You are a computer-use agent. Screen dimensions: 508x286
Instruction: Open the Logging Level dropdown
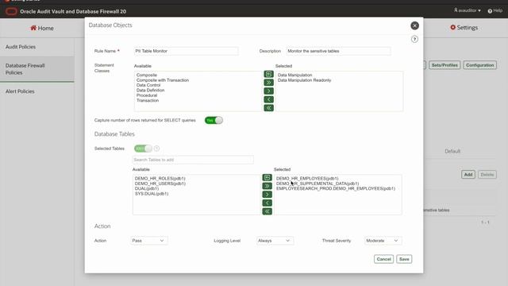(275, 241)
